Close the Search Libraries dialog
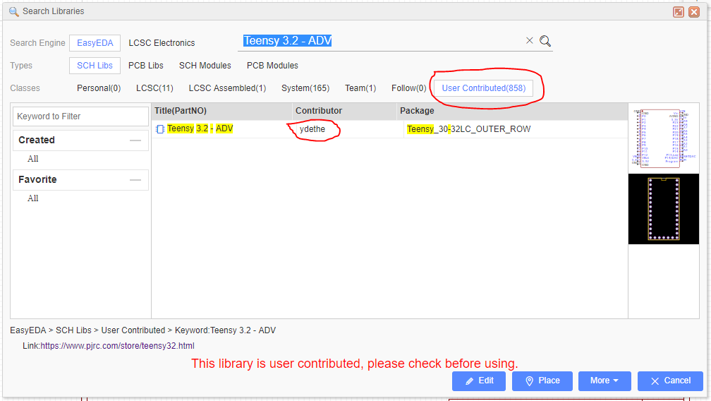The height and width of the screenshot is (401, 711). coord(694,12)
